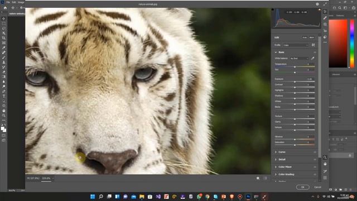This screenshot has height=201, width=357.
Task: Open the White balance dropdown
Action: (300, 58)
